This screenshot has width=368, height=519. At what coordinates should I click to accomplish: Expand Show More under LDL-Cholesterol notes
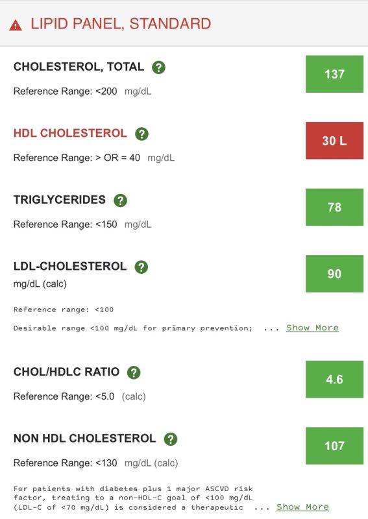pyautogui.click(x=312, y=328)
